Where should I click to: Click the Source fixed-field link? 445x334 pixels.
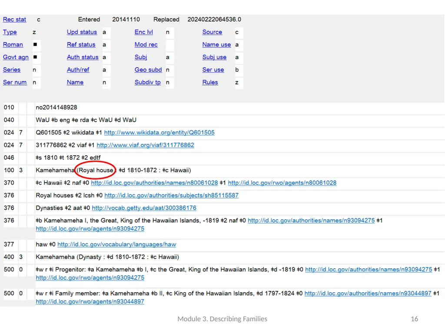tap(212, 32)
